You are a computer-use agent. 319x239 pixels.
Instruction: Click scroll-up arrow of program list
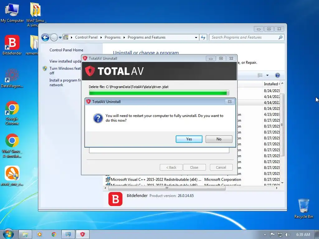[282, 83]
